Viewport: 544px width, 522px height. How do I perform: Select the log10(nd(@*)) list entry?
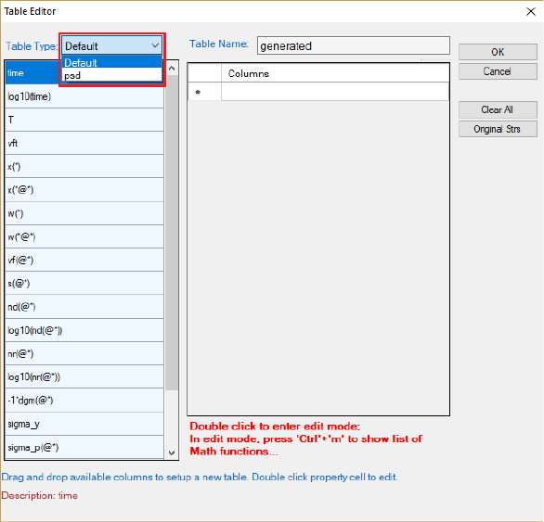pyautogui.click(x=84, y=330)
